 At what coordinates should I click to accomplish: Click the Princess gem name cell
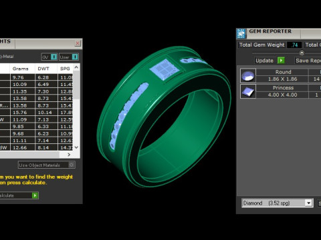282,88
